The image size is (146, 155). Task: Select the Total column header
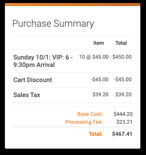click(121, 43)
